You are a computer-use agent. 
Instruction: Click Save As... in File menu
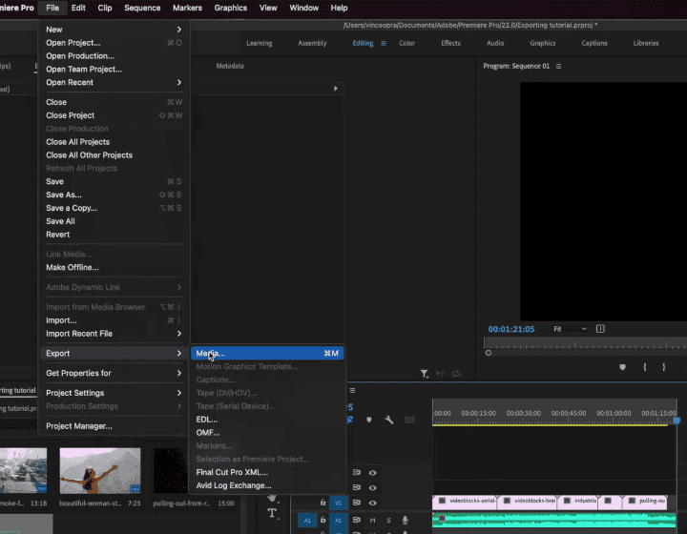(x=113, y=195)
